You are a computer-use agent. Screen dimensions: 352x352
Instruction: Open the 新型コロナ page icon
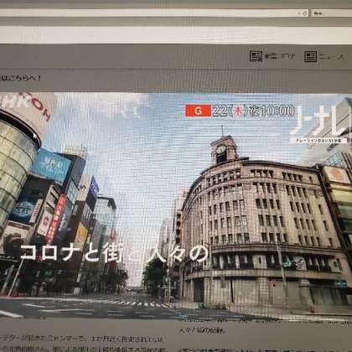pos(256,56)
